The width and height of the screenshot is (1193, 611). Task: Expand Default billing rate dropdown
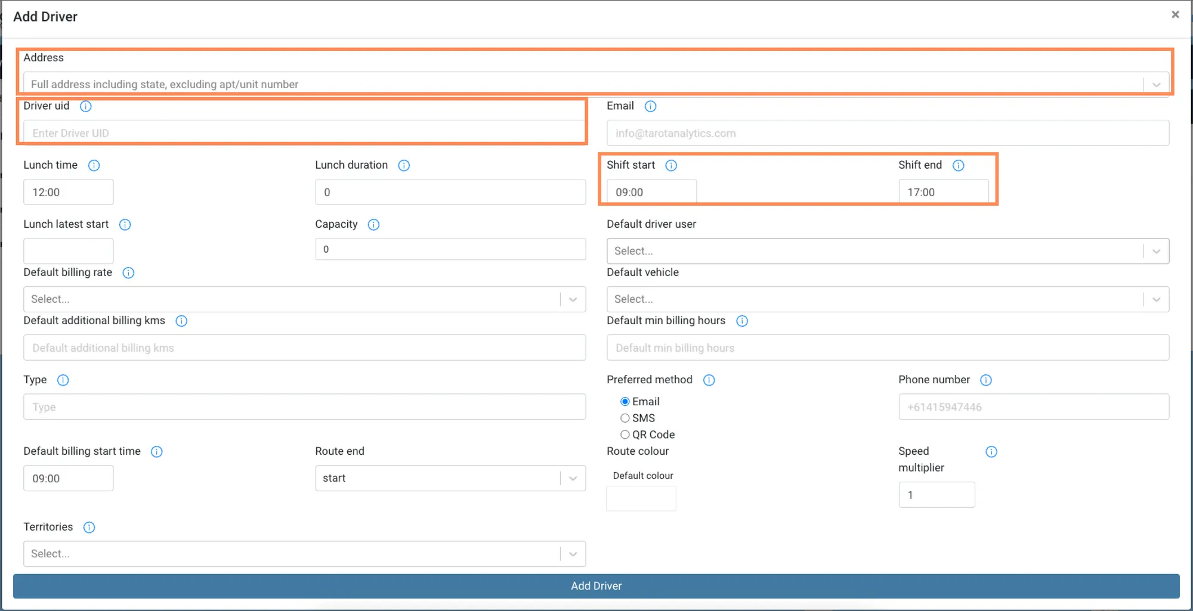point(304,299)
